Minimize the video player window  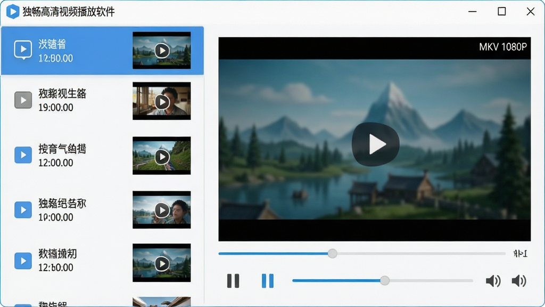coord(473,12)
